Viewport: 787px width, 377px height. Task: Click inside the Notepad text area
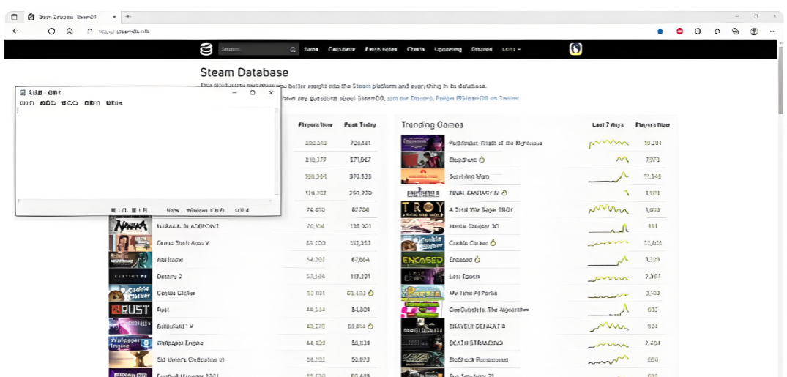point(146,154)
